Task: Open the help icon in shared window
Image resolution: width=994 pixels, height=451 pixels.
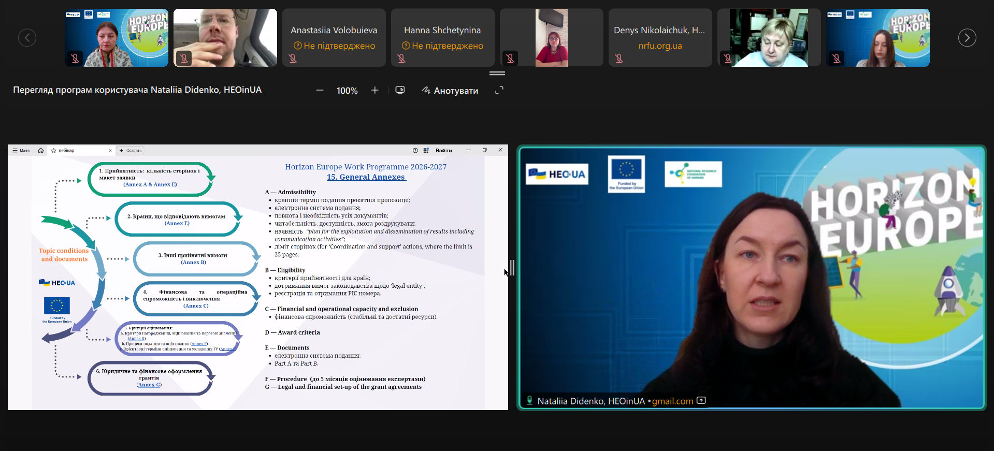Action: pos(415,151)
